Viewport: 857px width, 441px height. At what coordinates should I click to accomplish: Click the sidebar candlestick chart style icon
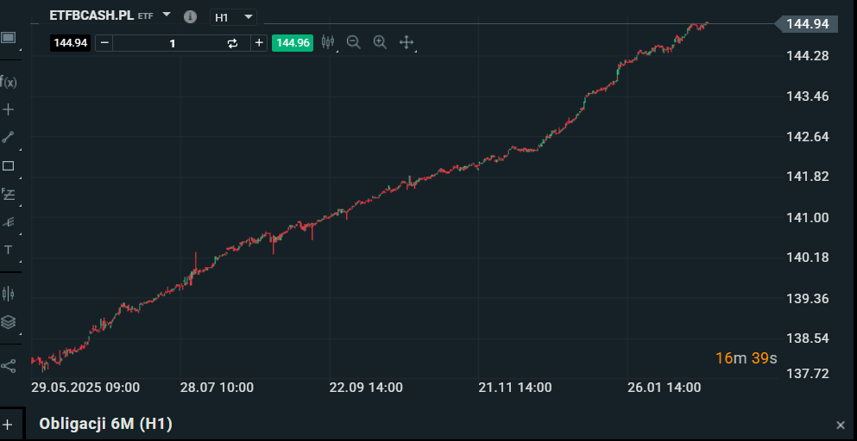(x=8, y=295)
